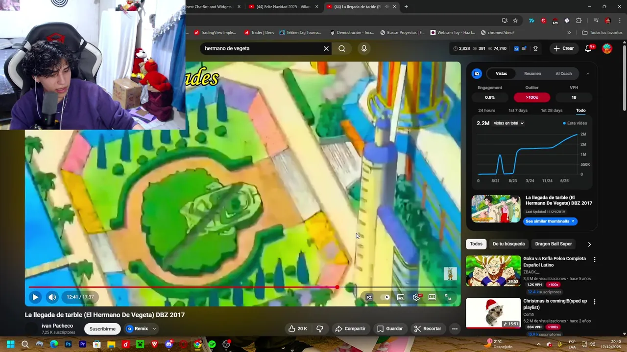The height and width of the screenshot is (352, 627).
Task: Click See similar thumbnails button
Action: tap(550, 221)
